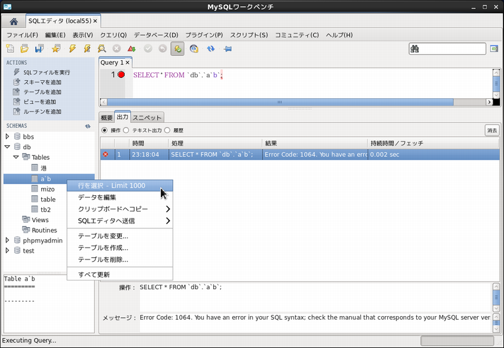Select 履歴 radio button

pos(167,130)
